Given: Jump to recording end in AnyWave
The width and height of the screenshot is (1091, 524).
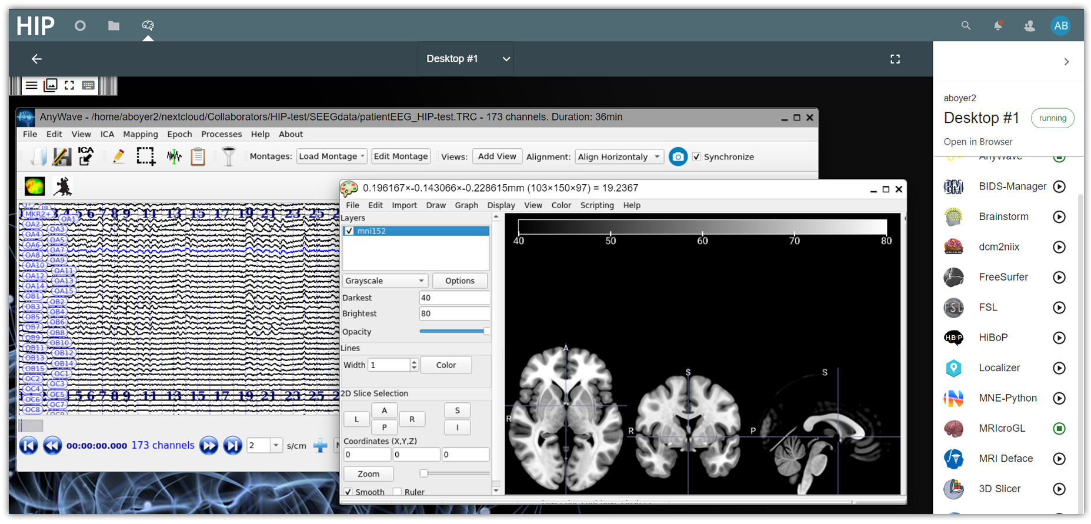Looking at the screenshot, I should click(233, 445).
